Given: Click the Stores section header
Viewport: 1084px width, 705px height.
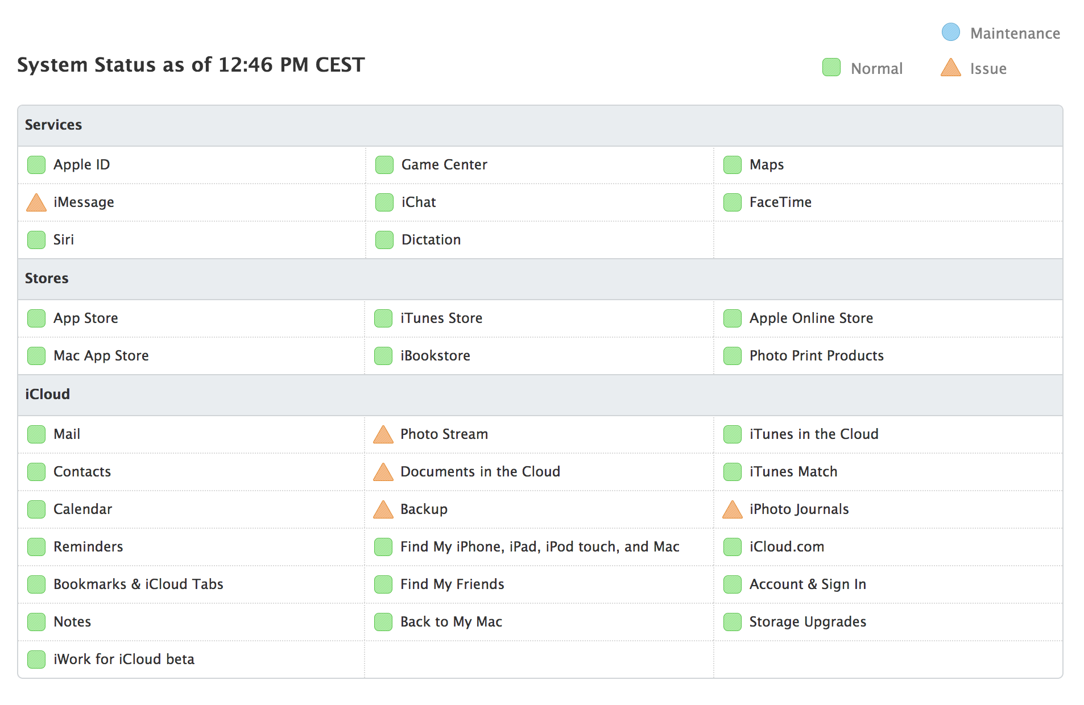Looking at the screenshot, I should coord(540,279).
